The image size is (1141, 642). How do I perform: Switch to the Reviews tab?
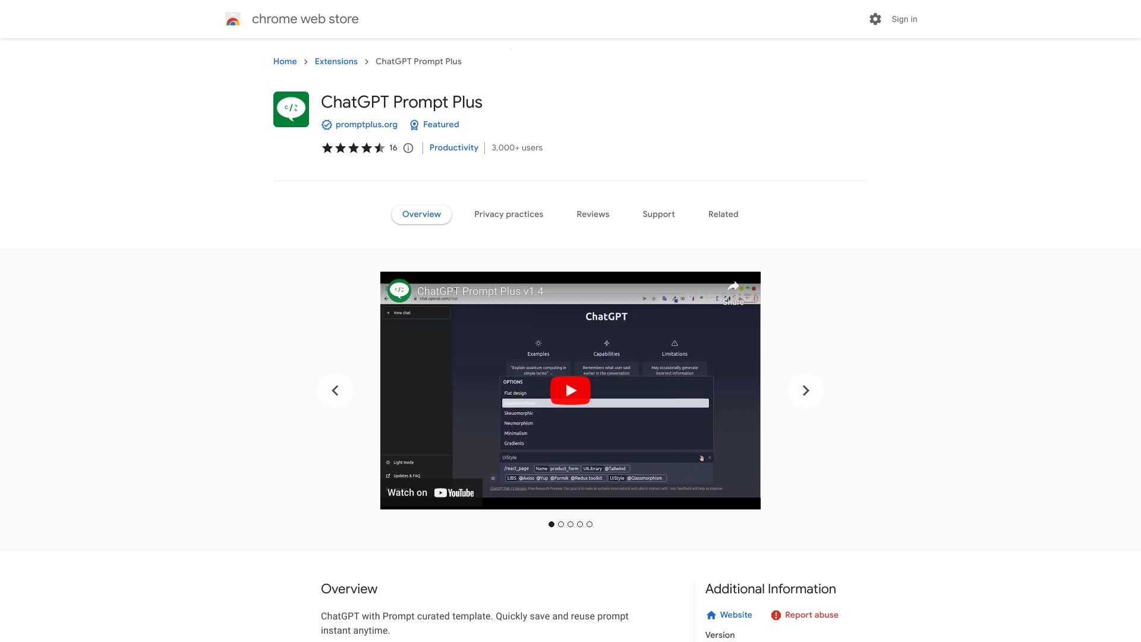point(592,214)
